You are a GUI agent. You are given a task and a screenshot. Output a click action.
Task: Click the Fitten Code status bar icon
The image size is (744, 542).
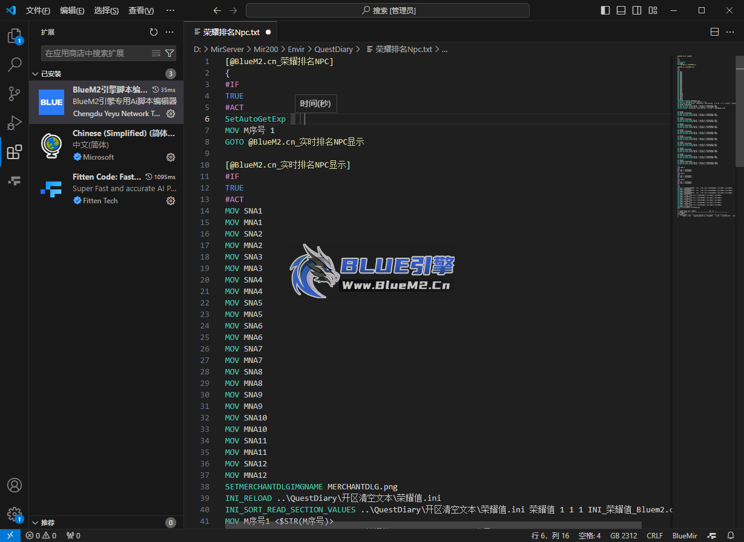713,535
